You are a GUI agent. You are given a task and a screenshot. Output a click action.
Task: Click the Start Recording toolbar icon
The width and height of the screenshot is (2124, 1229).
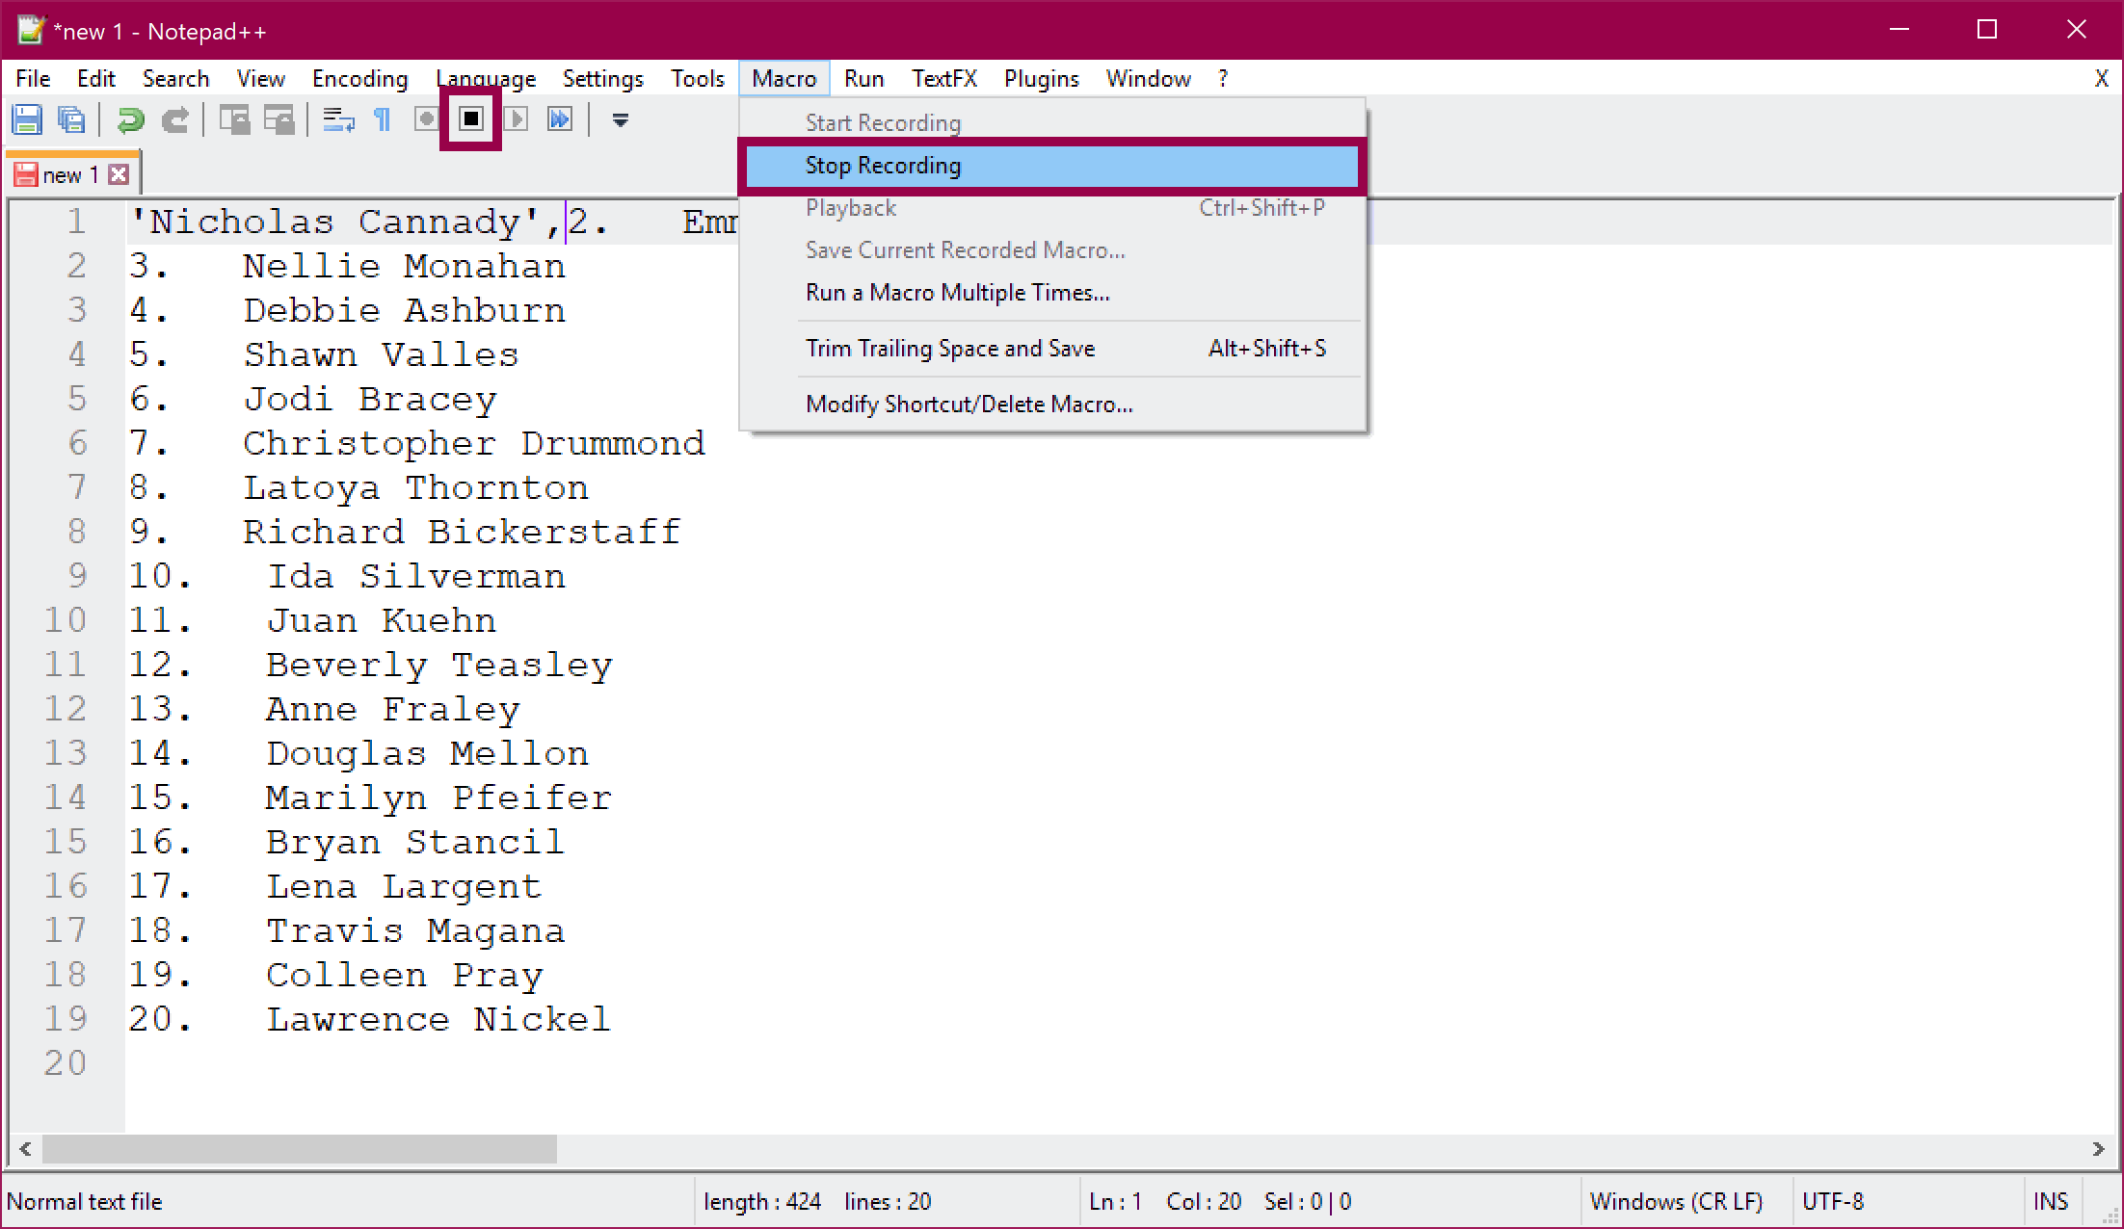426,119
